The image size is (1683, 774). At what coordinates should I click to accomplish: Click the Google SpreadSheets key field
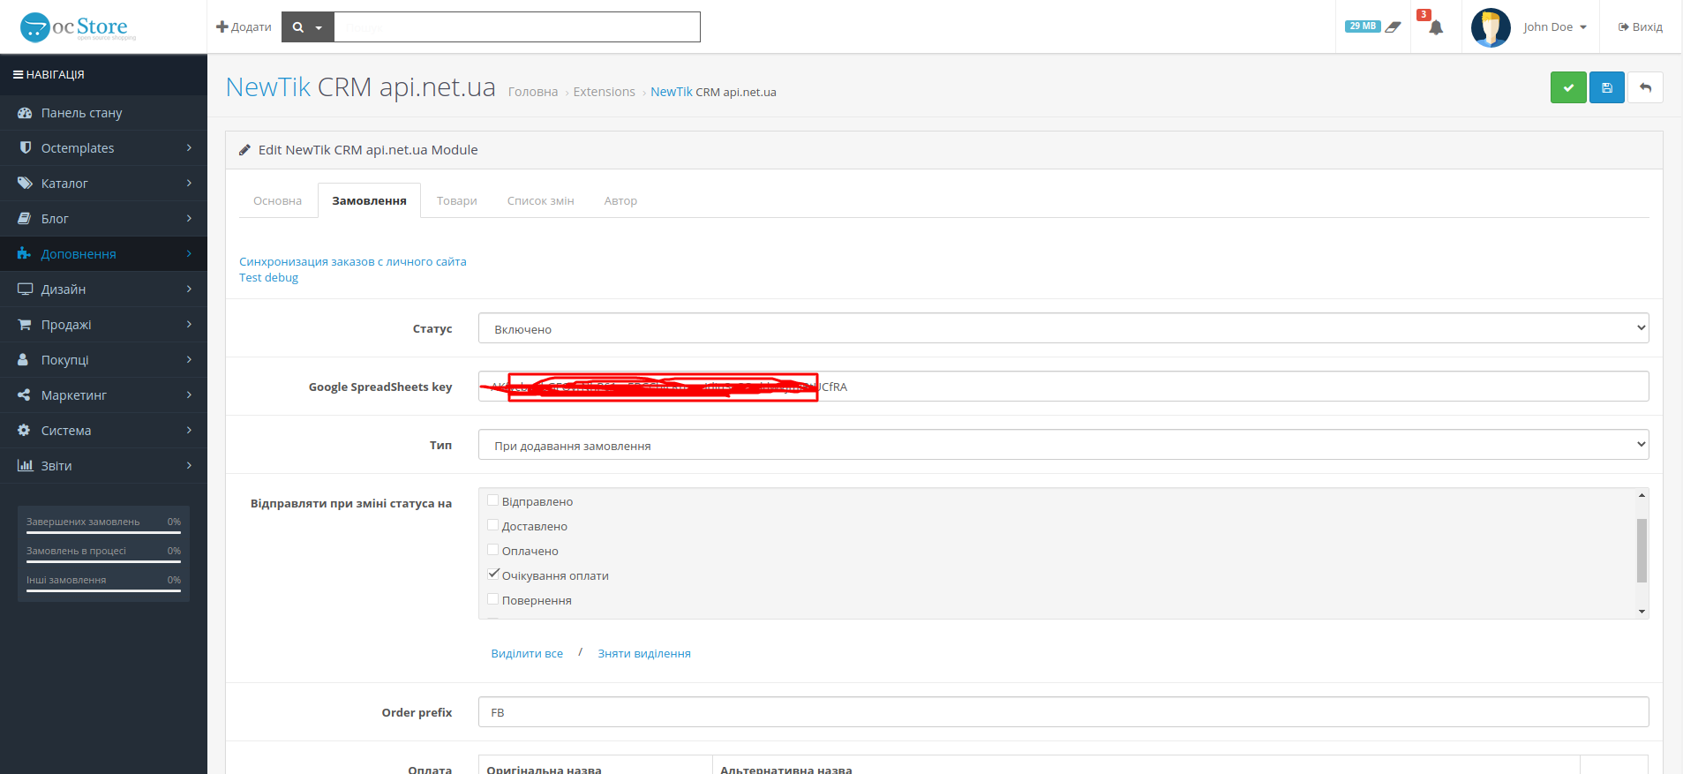[x=1063, y=387]
